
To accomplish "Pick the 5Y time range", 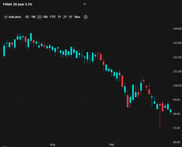I will pos(71,17).
